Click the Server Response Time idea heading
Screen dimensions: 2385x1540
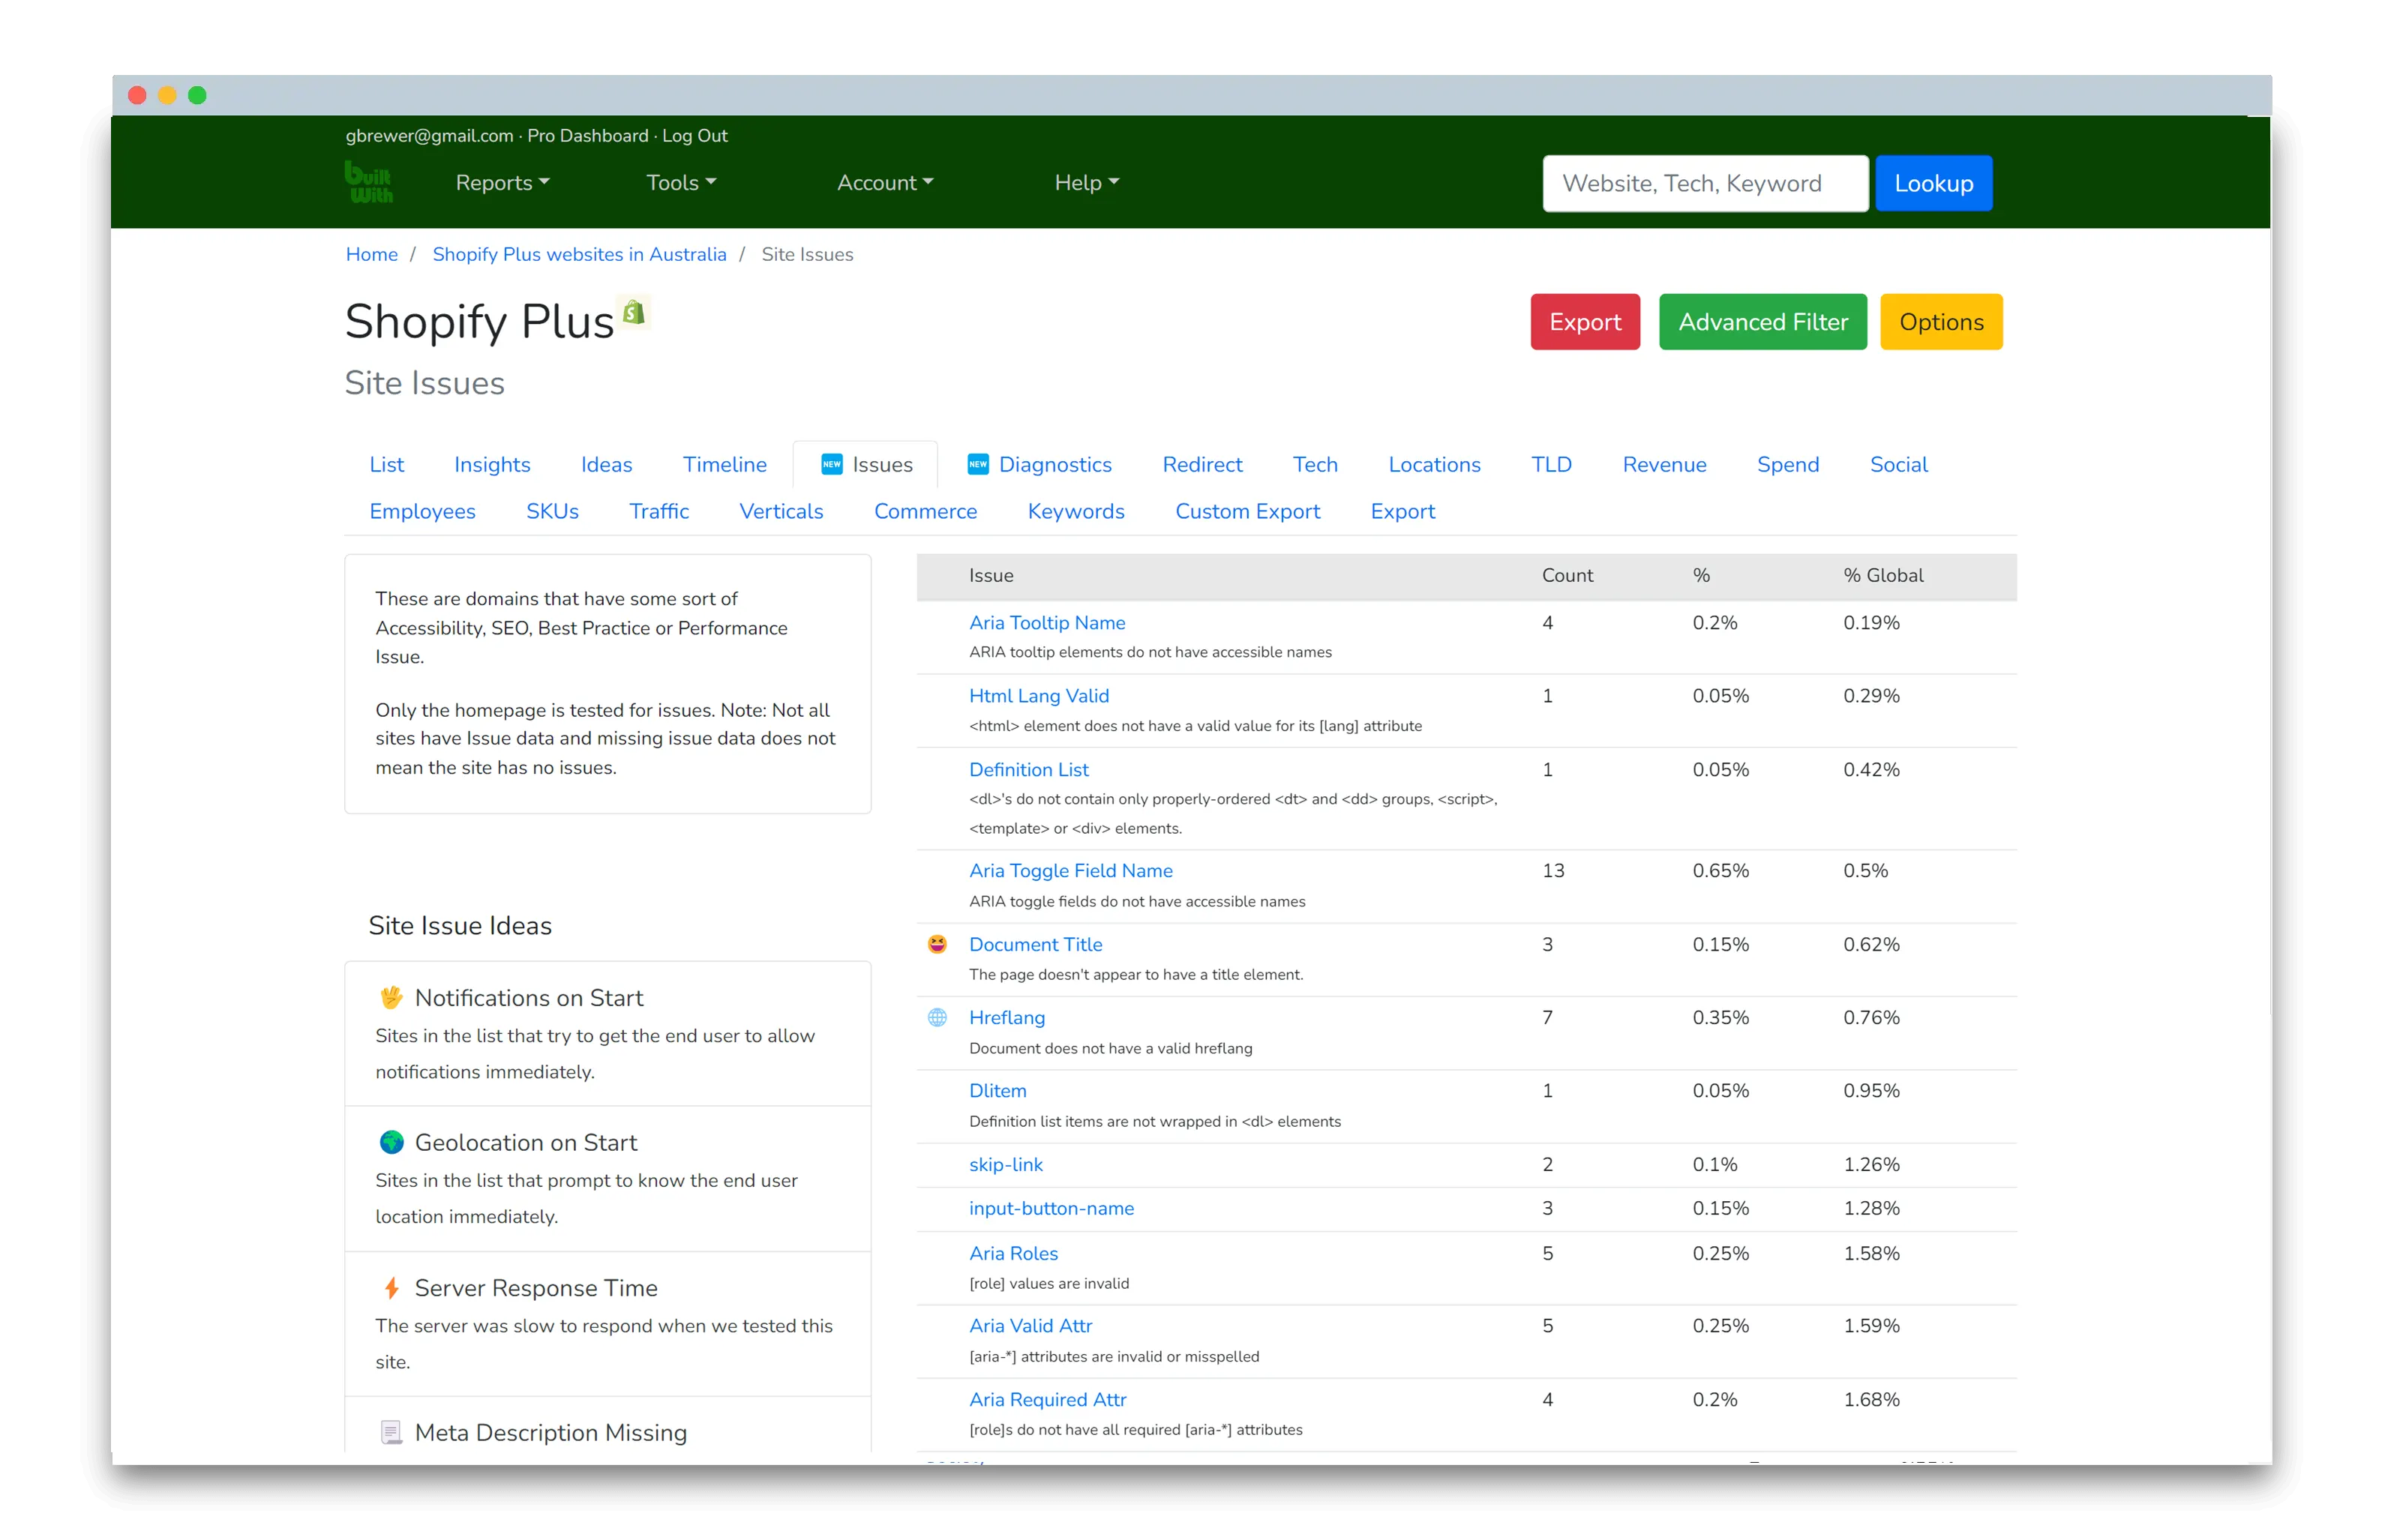[x=536, y=1287]
